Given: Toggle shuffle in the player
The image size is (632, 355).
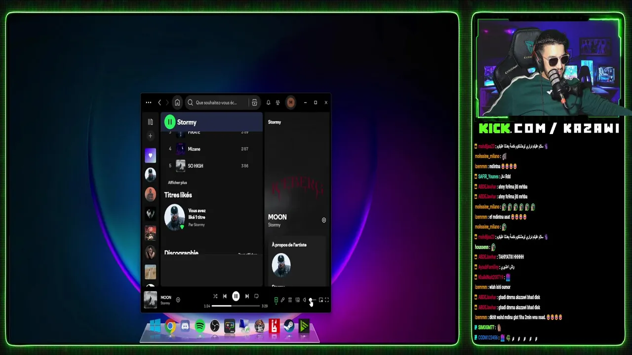Looking at the screenshot, I should pyautogui.click(x=215, y=296).
